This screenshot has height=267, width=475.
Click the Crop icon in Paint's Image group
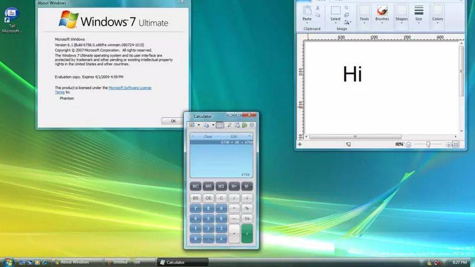pos(347,8)
